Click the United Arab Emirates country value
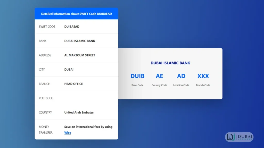264x148 pixels. tap(79, 113)
